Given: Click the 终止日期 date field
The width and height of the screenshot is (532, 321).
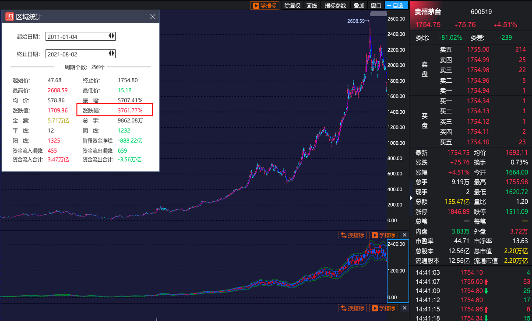Looking at the screenshot, I should (81, 54).
